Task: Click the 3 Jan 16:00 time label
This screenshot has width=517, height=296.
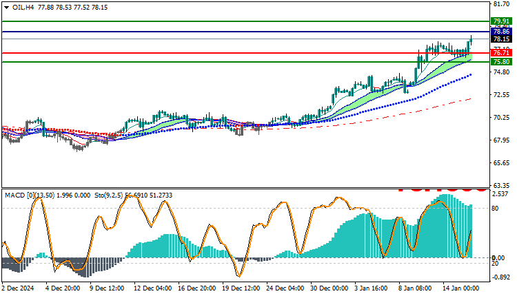Action: coord(372,288)
